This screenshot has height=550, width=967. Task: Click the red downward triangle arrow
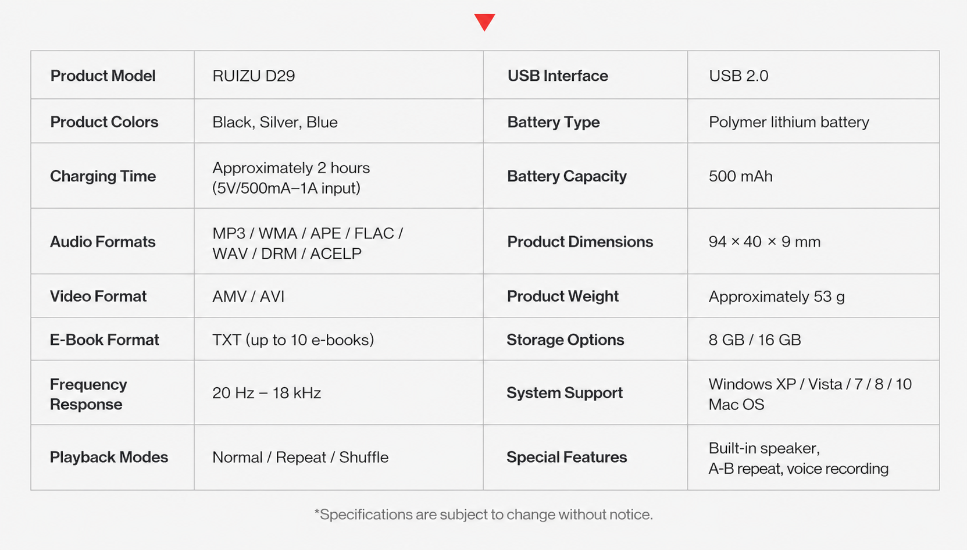tap(484, 22)
